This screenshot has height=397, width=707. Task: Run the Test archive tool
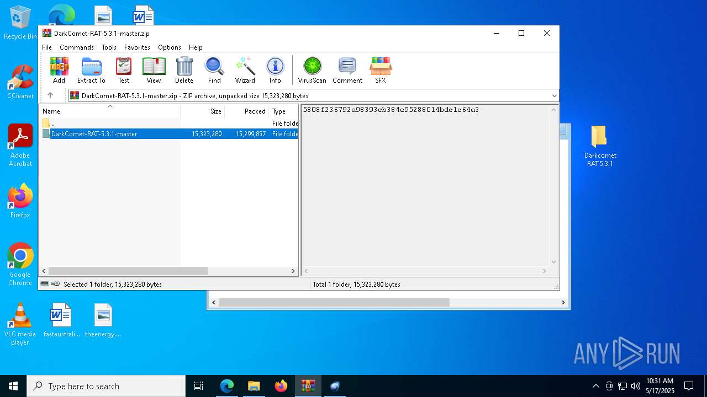pos(124,70)
